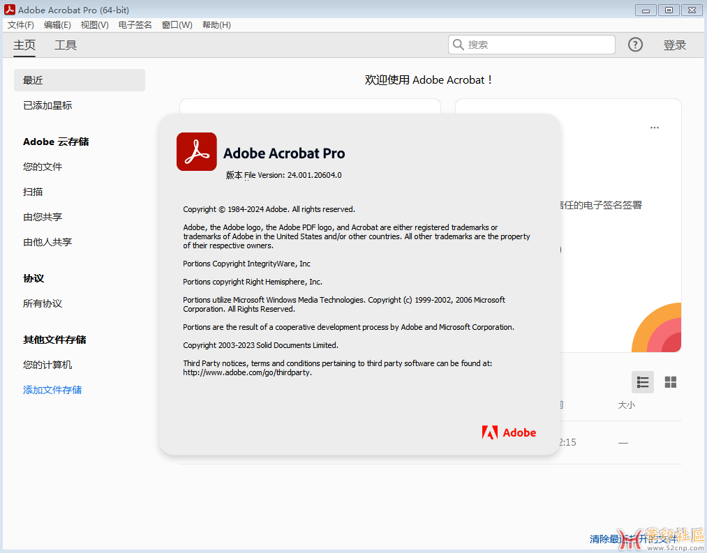Click the 其他文件存储 section heading
This screenshot has width=707, height=553.
coord(54,340)
